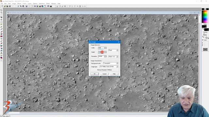Image resolution: width=209 pixels, height=117 pixels.
Task: Click the foreground Textures swatch
Action: tap(204, 34)
